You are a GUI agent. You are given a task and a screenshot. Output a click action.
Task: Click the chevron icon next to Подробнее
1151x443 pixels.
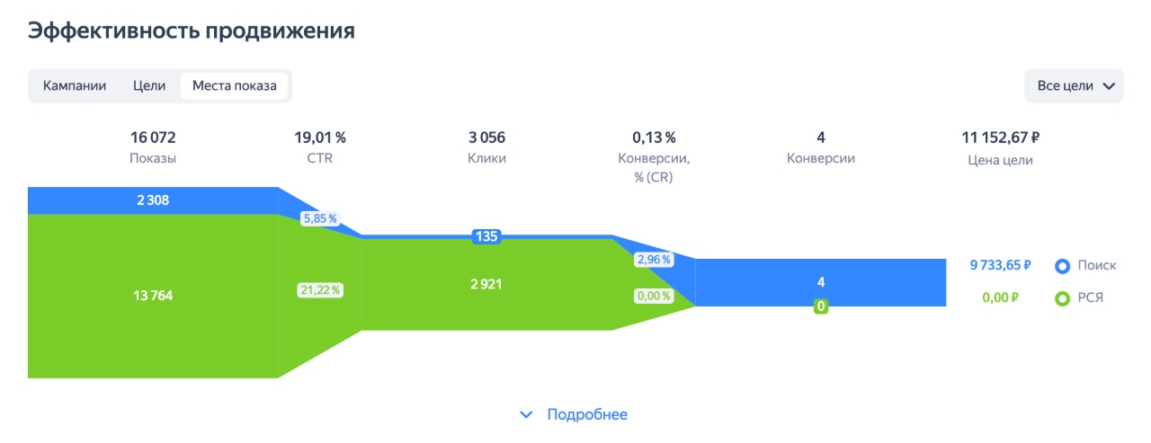tap(527, 414)
